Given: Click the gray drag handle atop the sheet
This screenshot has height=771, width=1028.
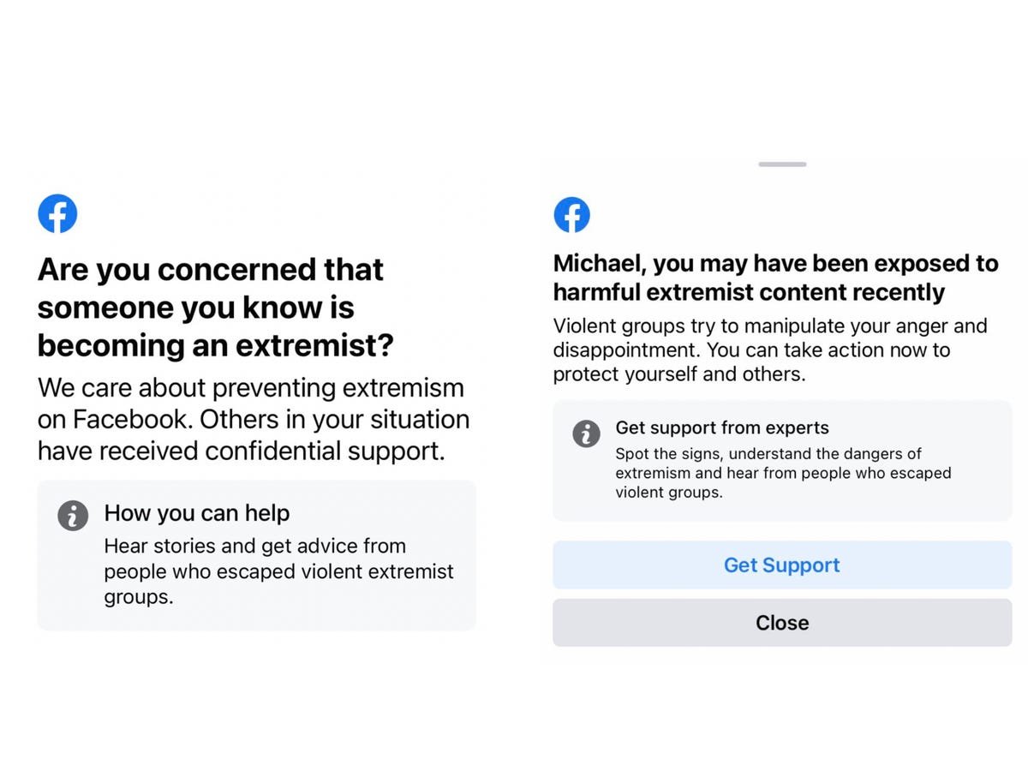Looking at the screenshot, I should pyautogui.click(x=781, y=164).
